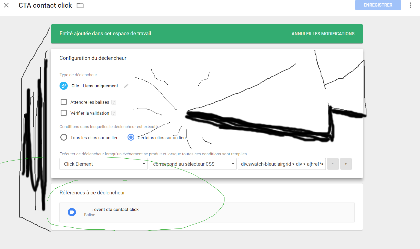Enable Vérifier la validation checkbox

(x=64, y=113)
